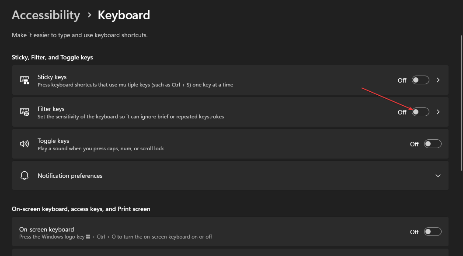Viewport: 463px width, 256px height.
Task: Expand the Notification preferences section
Action: (438, 176)
